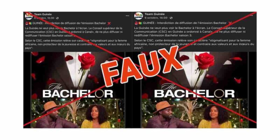Open The Bachelor poster in second post
Viewport: 280px width, 140px height.
[195, 90]
